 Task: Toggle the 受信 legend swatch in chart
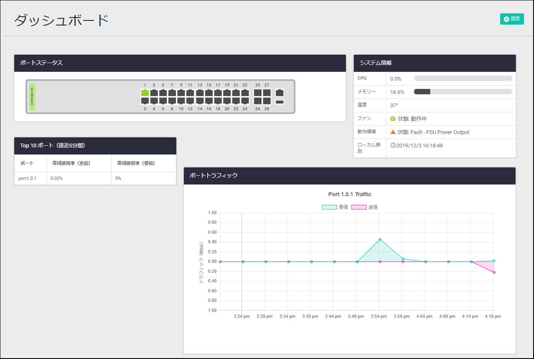point(329,207)
